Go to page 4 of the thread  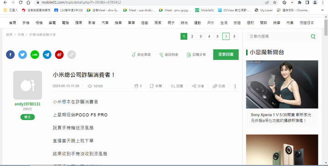(x=209, y=36)
